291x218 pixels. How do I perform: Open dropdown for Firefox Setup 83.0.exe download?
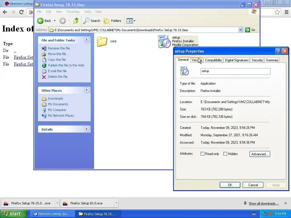coord(116,203)
